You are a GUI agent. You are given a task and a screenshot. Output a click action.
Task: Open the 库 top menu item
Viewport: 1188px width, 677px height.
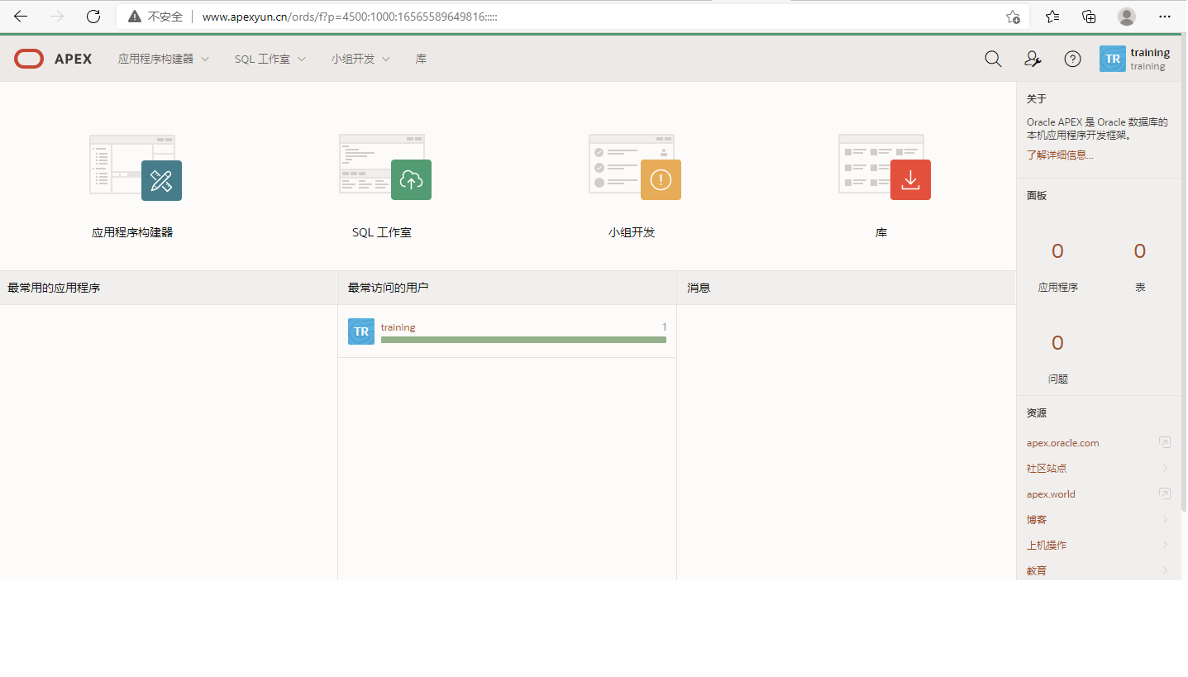pyautogui.click(x=421, y=59)
